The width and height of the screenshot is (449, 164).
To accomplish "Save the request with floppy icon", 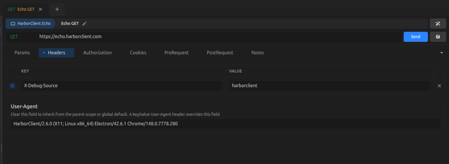I will [x=438, y=37].
